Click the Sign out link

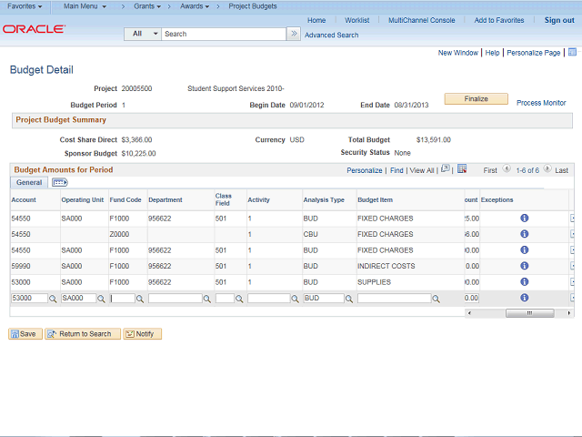pyautogui.click(x=559, y=20)
